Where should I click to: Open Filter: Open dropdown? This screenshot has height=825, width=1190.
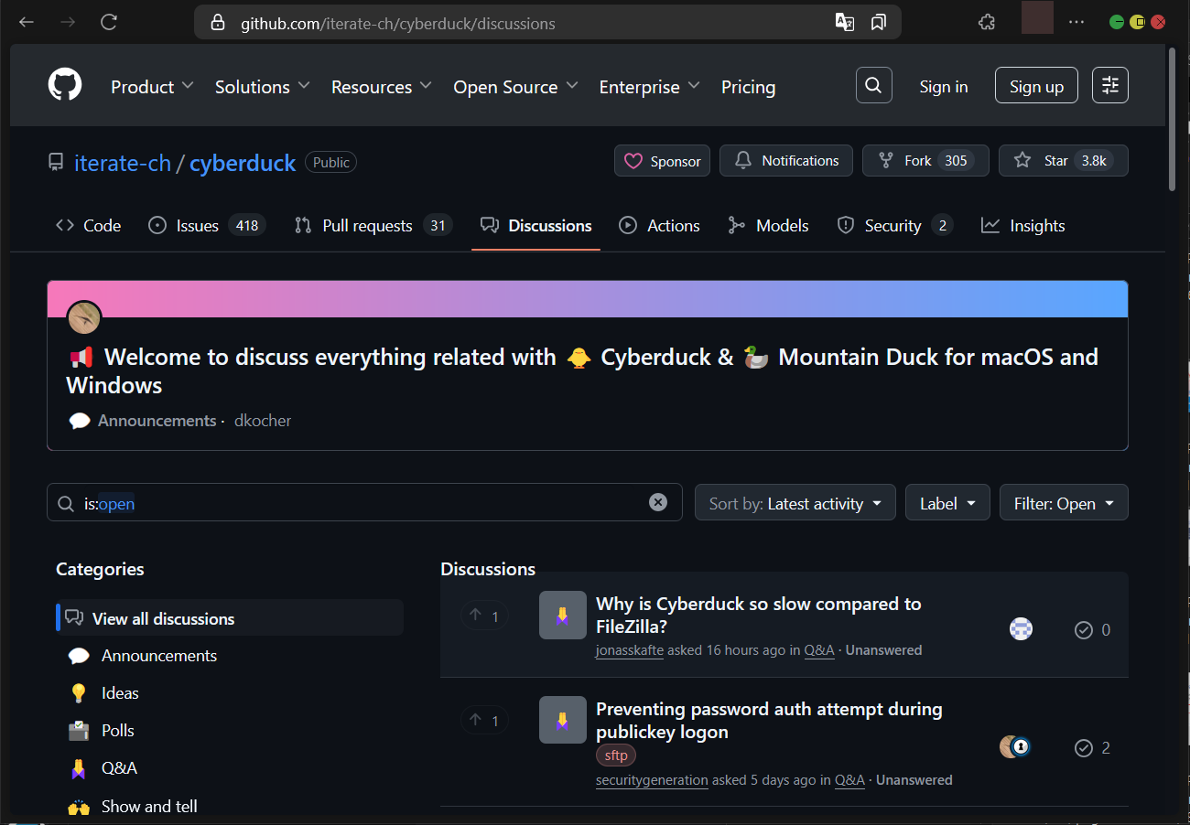(1064, 503)
